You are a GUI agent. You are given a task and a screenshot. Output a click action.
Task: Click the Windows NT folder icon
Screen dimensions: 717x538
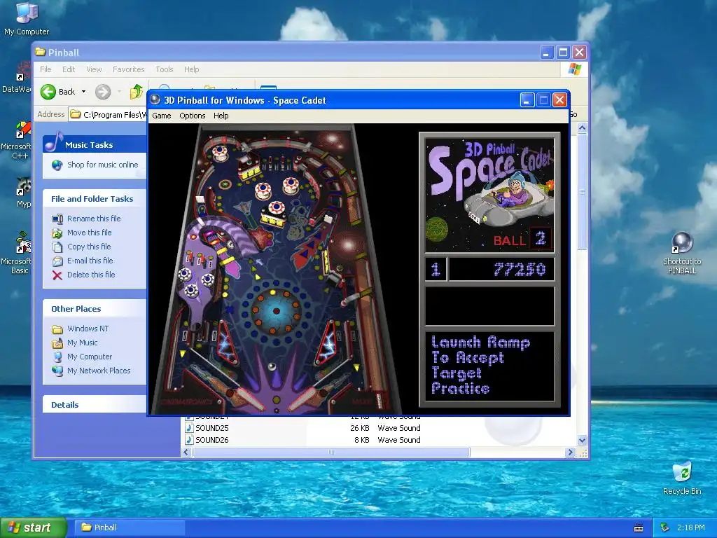point(57,329)
